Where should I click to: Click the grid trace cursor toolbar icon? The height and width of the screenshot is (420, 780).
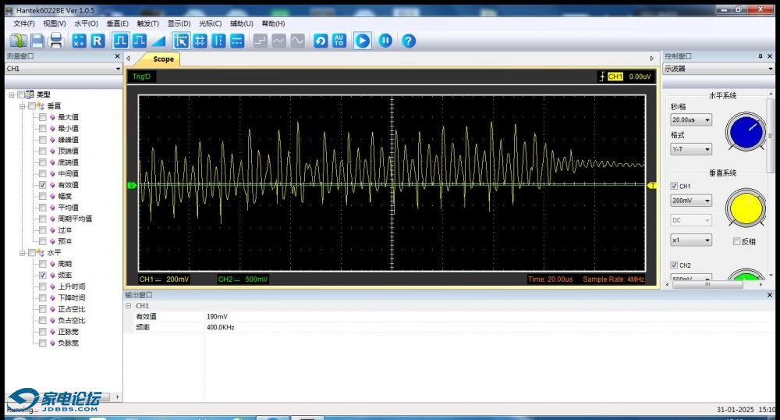(x=200, y=41)
